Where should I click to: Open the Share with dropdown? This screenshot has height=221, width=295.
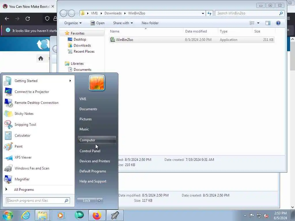123,23
